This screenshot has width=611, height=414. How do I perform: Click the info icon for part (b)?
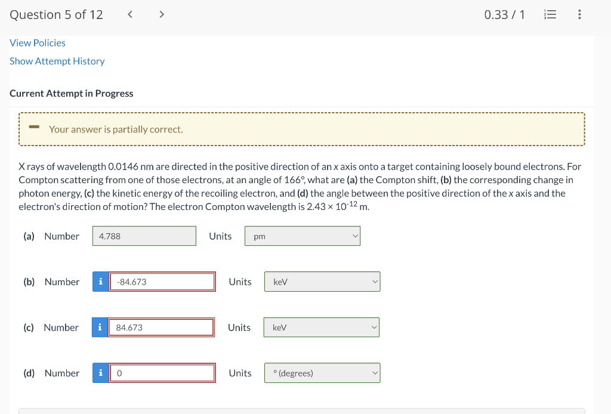[100, 282]
